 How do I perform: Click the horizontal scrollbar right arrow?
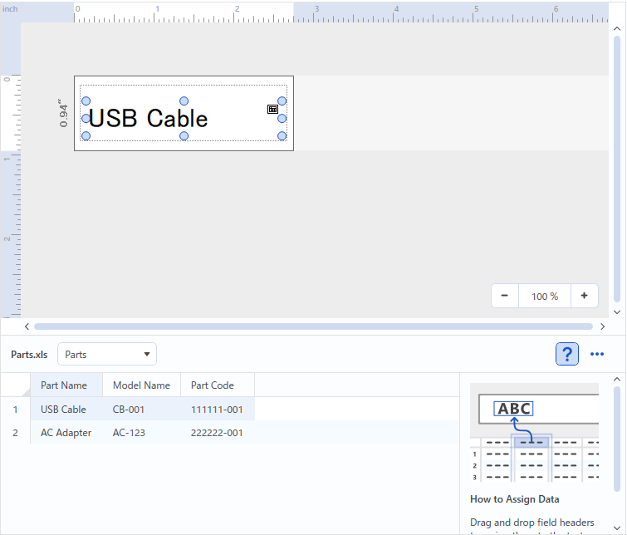coord(602,326)
